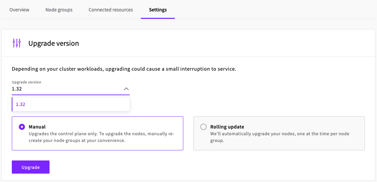This screenshot has height=182, width=377.
Task: Open the Connected resources tab
Action: (111, 10)
